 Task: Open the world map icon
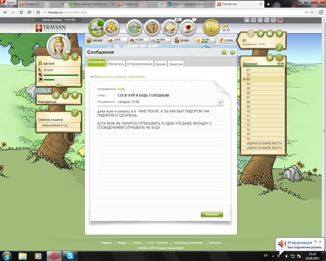(134, 28)
